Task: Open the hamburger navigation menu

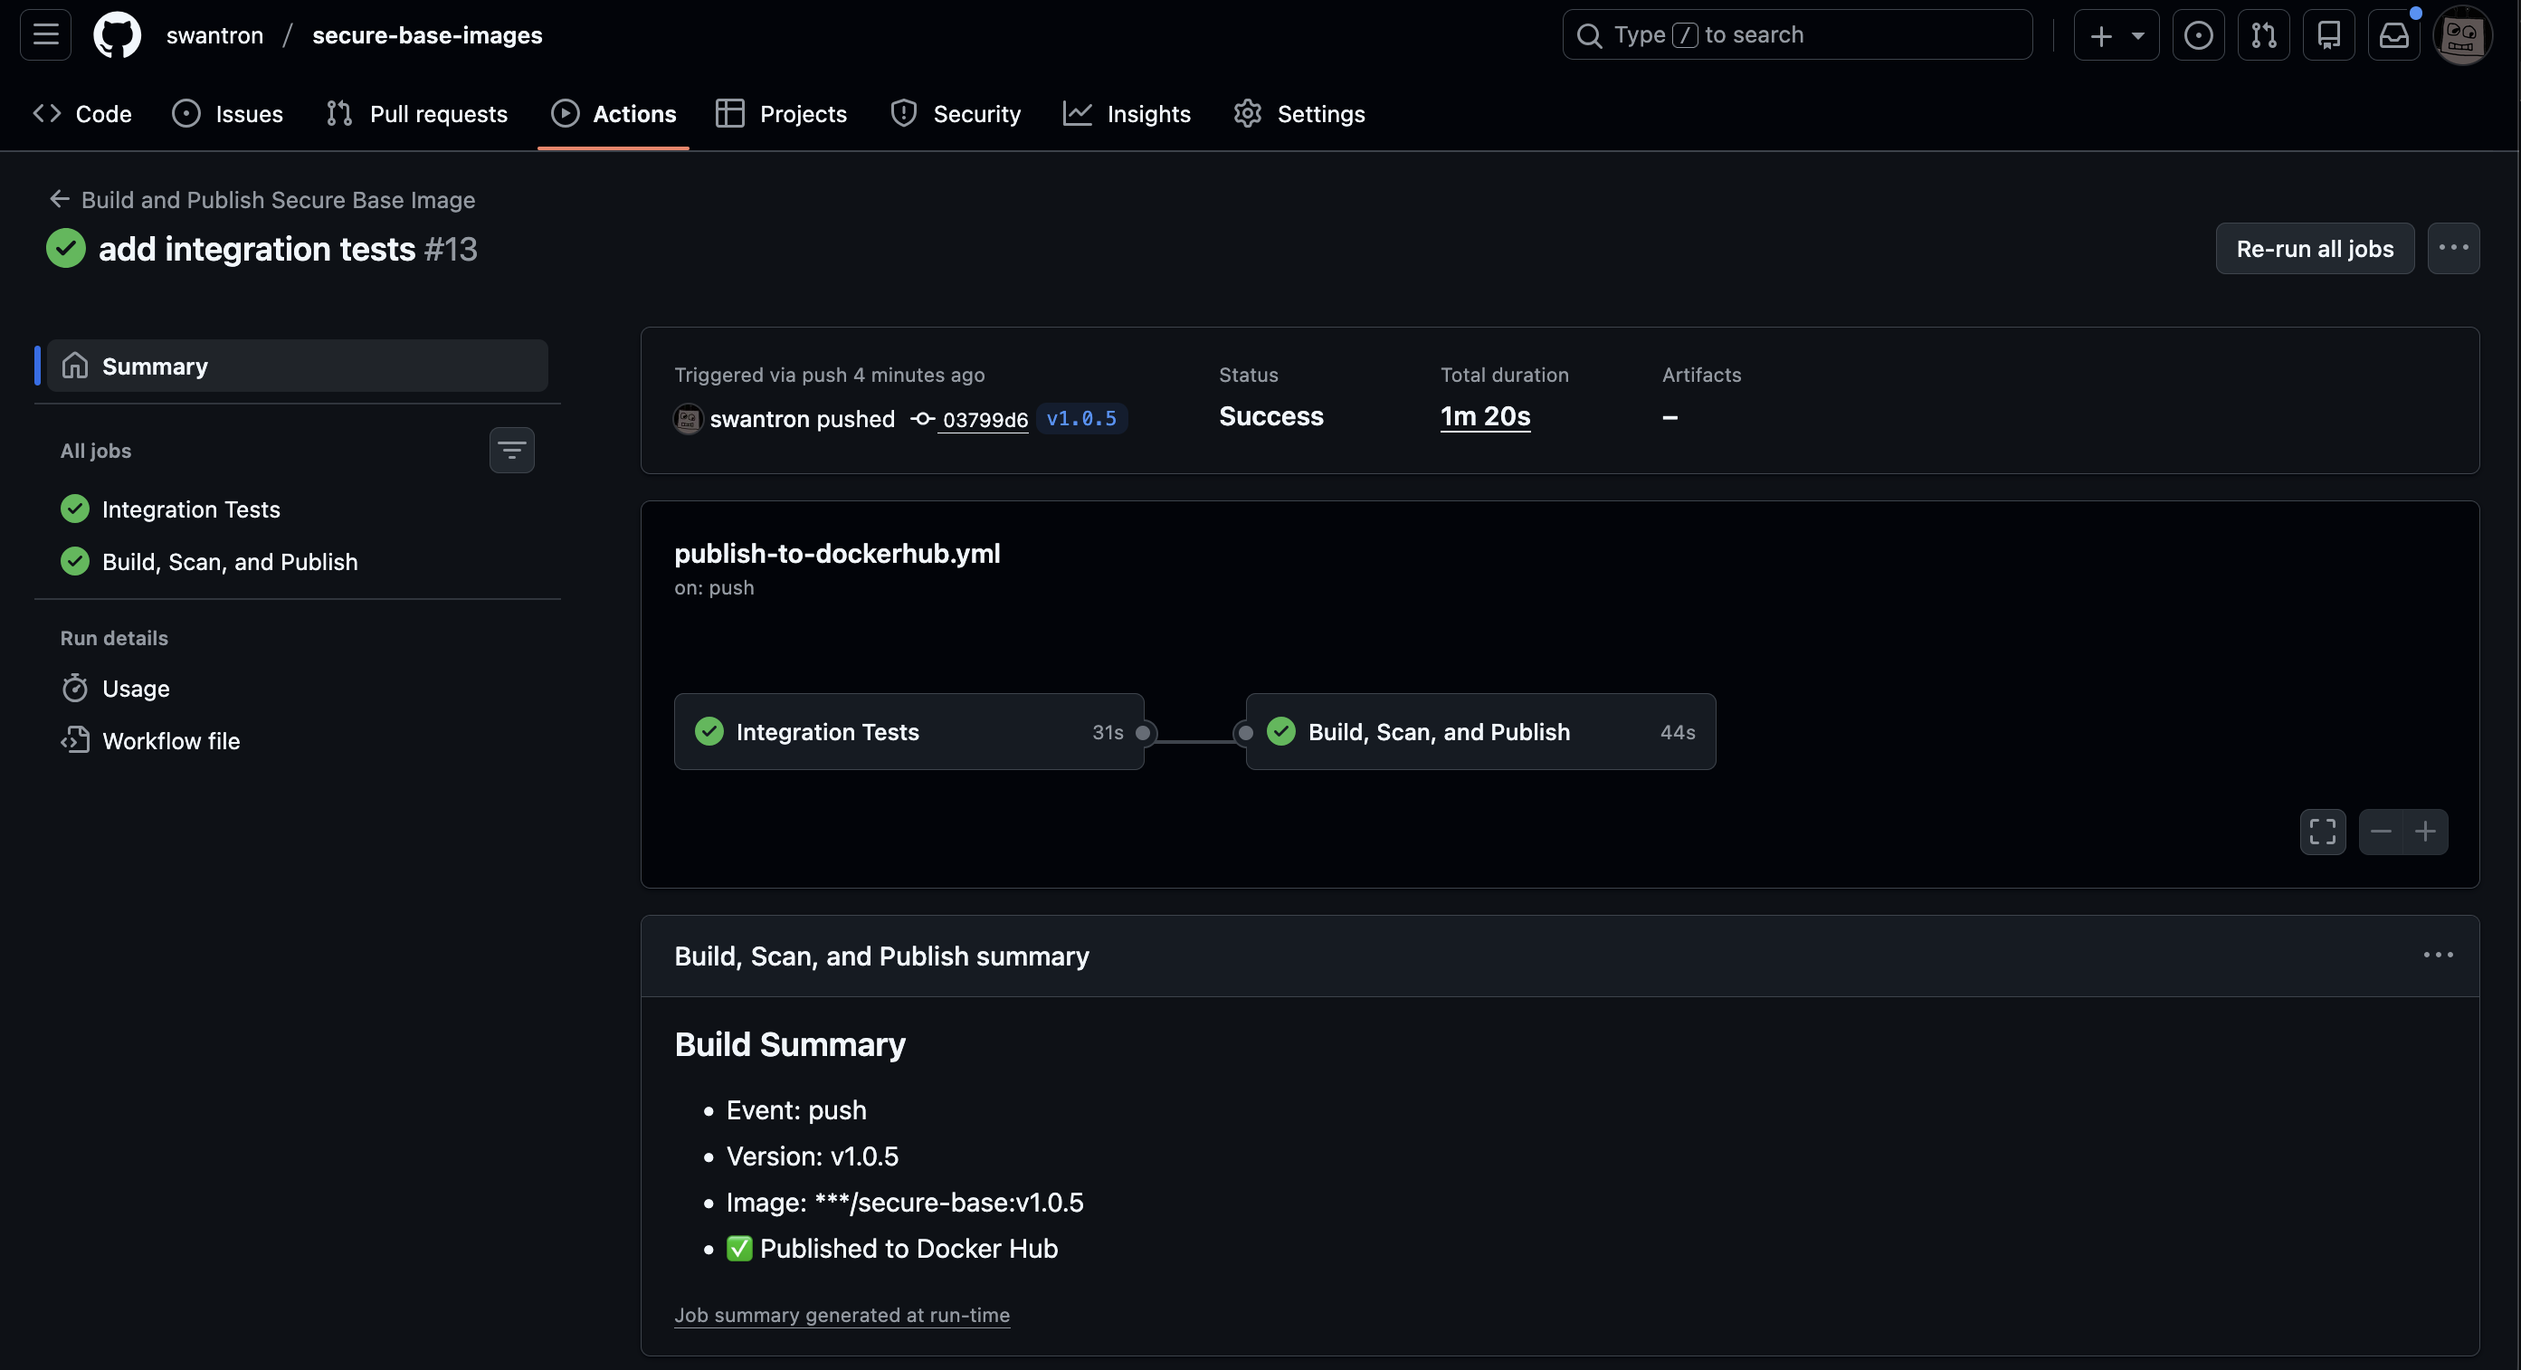Action: point(45,34)
